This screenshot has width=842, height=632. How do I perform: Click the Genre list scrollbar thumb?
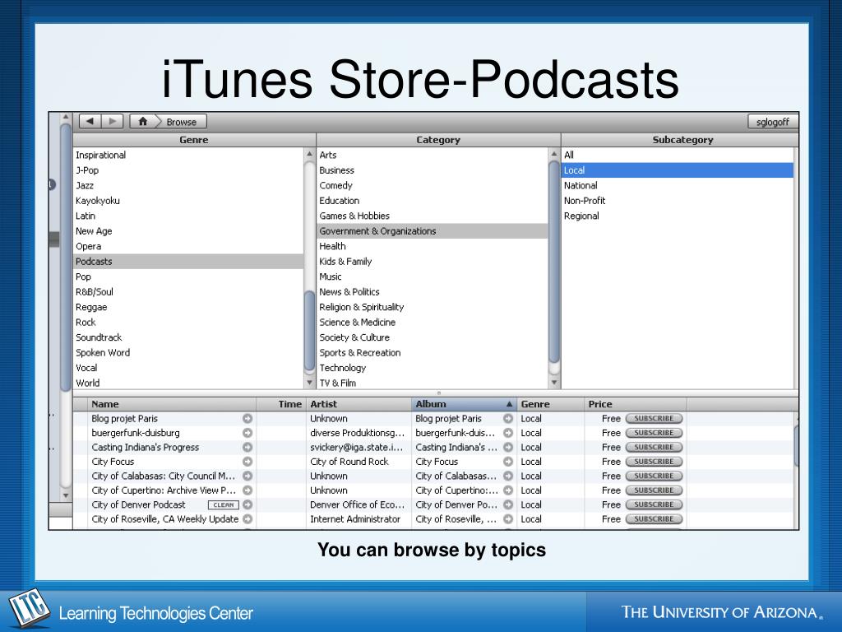coord(309,331)
